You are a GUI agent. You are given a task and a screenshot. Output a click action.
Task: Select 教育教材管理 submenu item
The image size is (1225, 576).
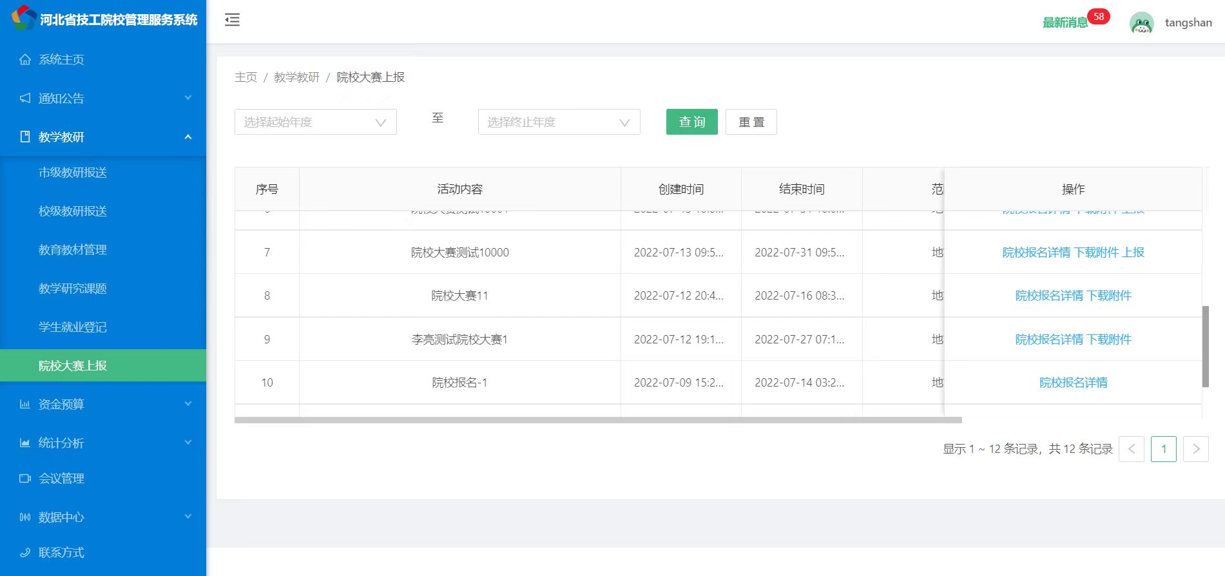point(103,249)
